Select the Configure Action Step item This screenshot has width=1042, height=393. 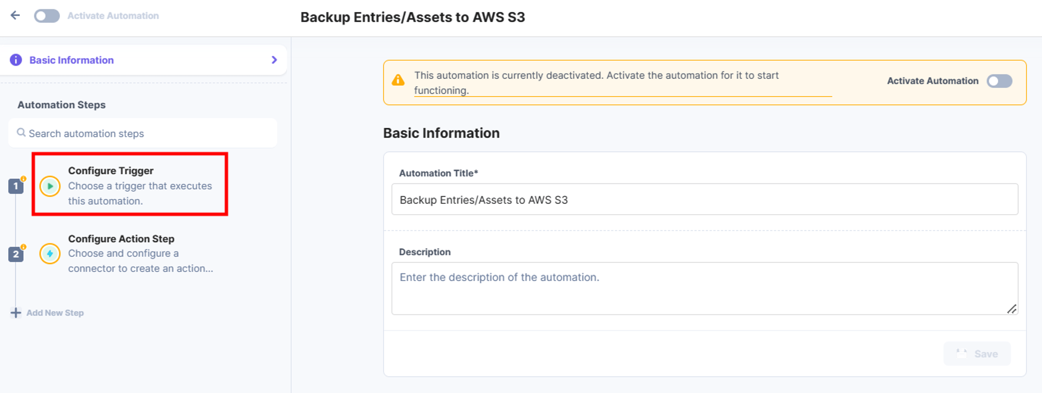point(130,253)
